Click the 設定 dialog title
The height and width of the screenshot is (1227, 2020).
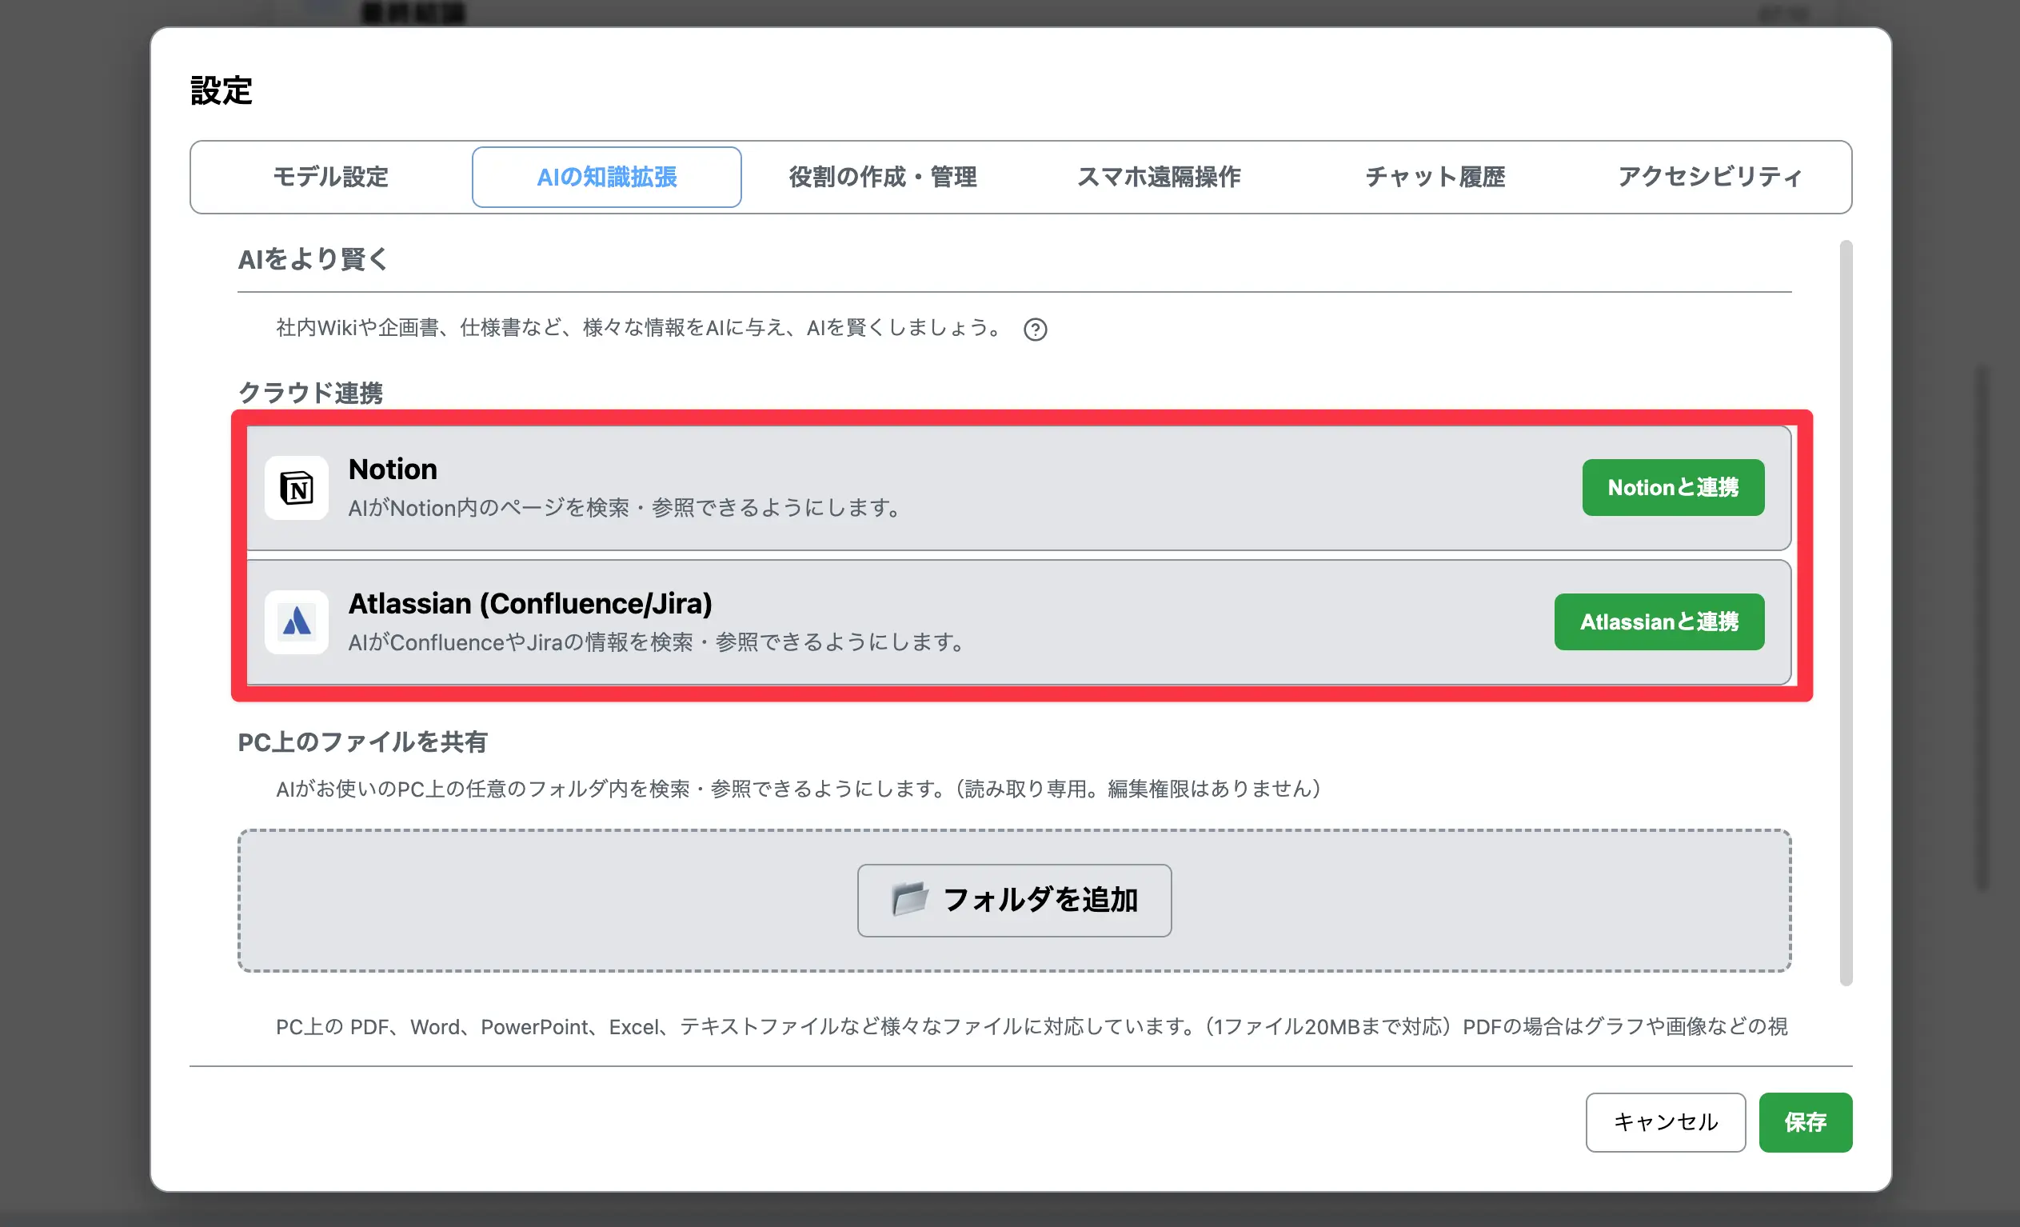pos(222,90)
